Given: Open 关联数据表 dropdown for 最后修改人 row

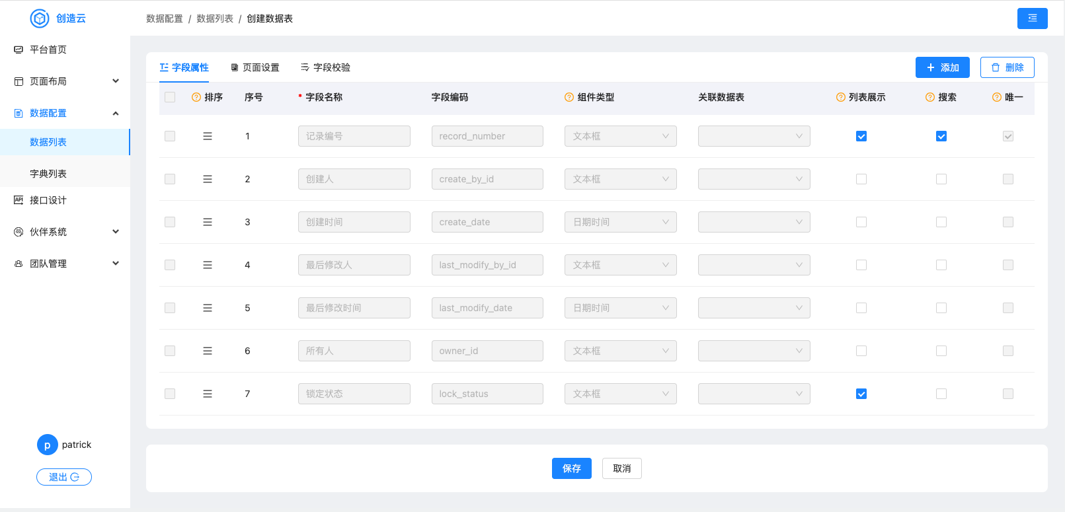Looking at the screenshot, I should 754,265.
